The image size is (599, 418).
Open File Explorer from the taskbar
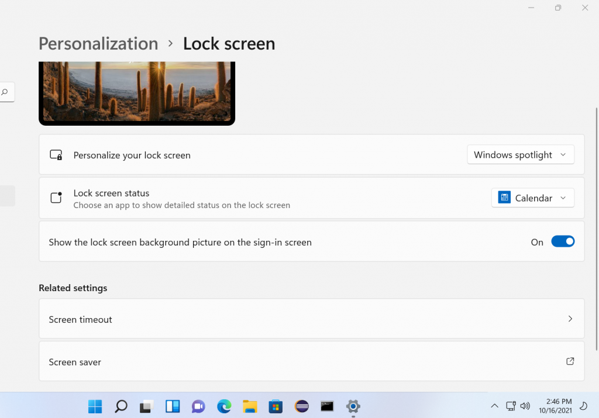tap(250, 406)
